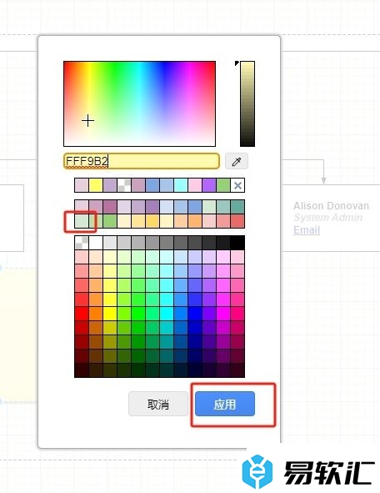Select the transparent checkerboard swatch in recent colors
This screenshot has width=380, height=493.
(124, 185)
